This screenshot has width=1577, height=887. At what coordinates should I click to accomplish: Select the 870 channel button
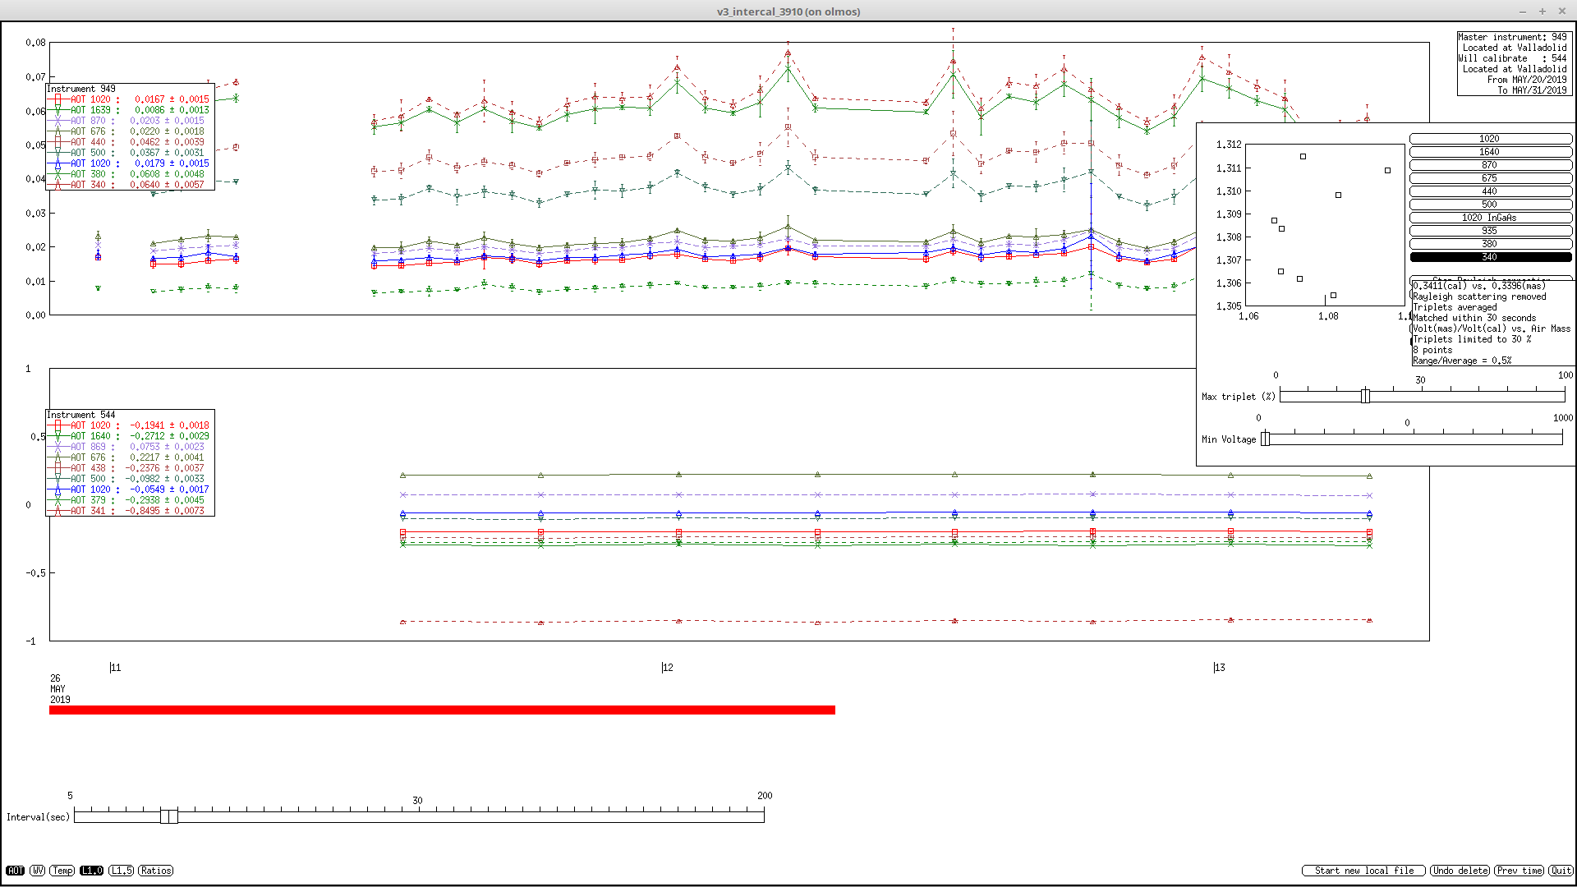point(1491,165)
